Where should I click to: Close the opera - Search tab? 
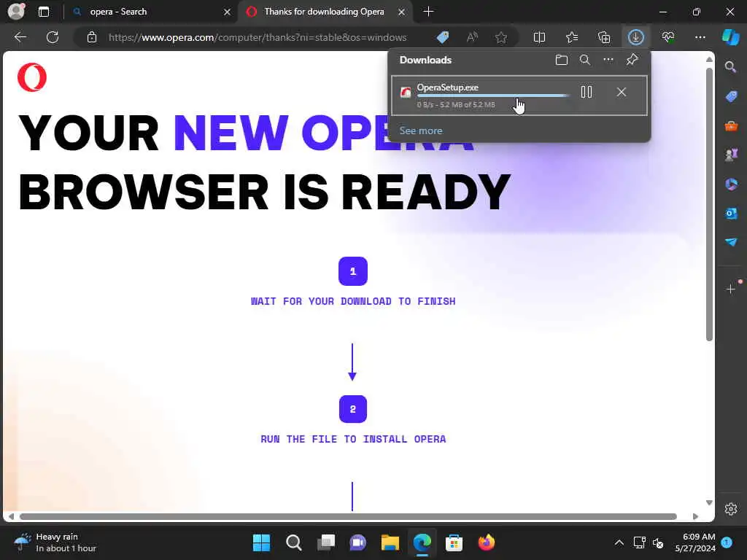(x=228, y=12)
